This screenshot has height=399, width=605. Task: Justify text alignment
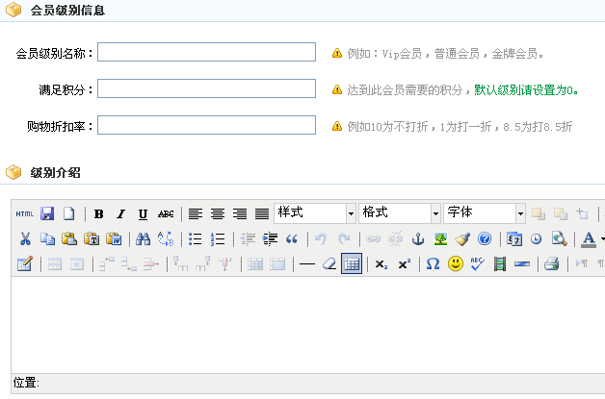[262, 213]
